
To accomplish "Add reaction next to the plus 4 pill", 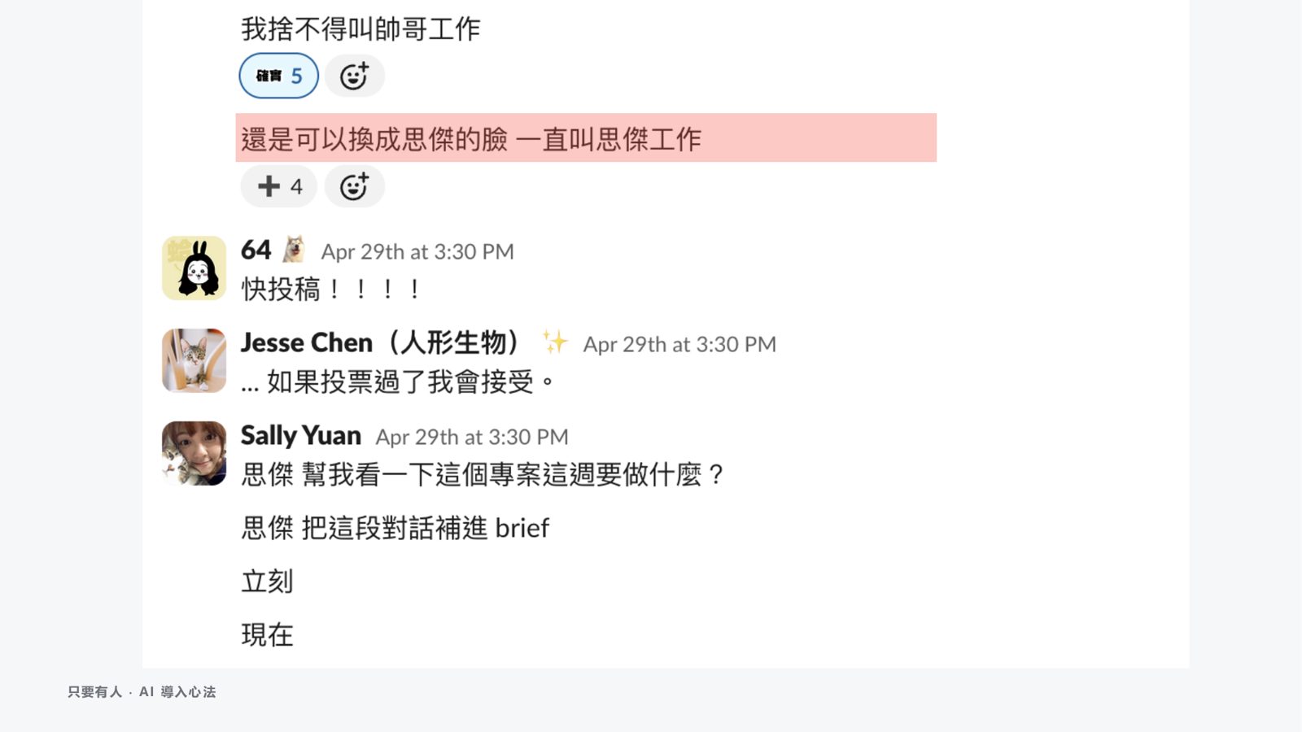I will point(354,186).
